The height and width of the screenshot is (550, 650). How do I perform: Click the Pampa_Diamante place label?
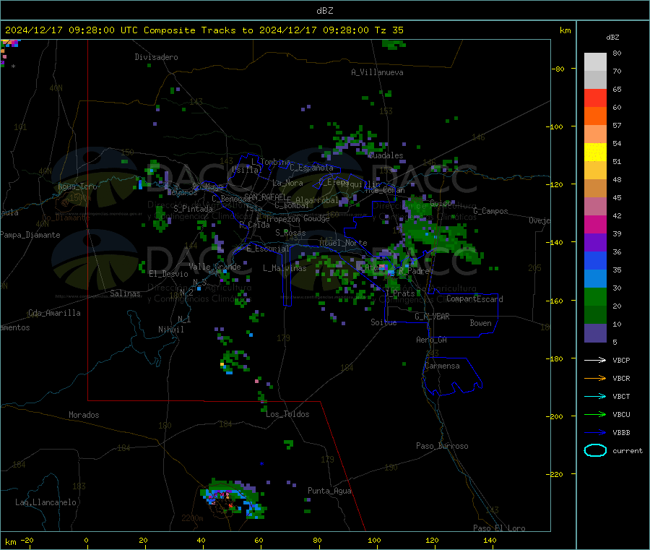(x=30, y=235)
